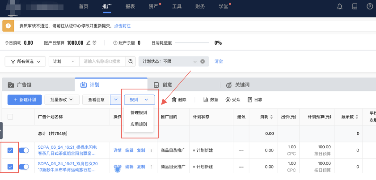Collapse the 规则 dropdown
Viewport: 376px width, 180px height.
pyautogui.click(x=139, y=100)
